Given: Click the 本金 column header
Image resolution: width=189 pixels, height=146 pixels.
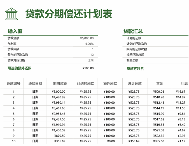Looking at the screenshot, I should [160, 83].
